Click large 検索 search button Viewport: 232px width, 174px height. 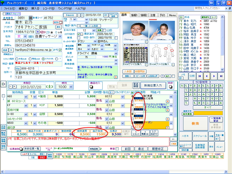[x=195, y=124]
